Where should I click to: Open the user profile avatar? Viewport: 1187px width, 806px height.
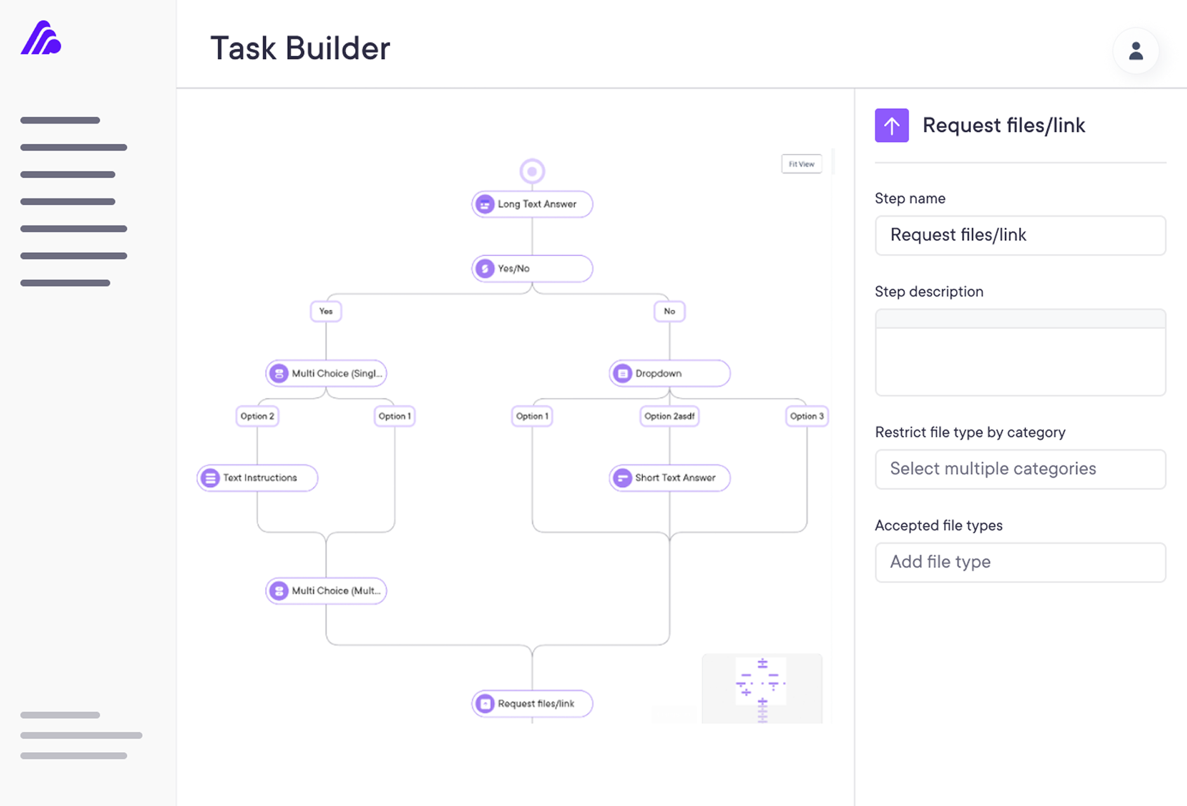point(1136,51)
